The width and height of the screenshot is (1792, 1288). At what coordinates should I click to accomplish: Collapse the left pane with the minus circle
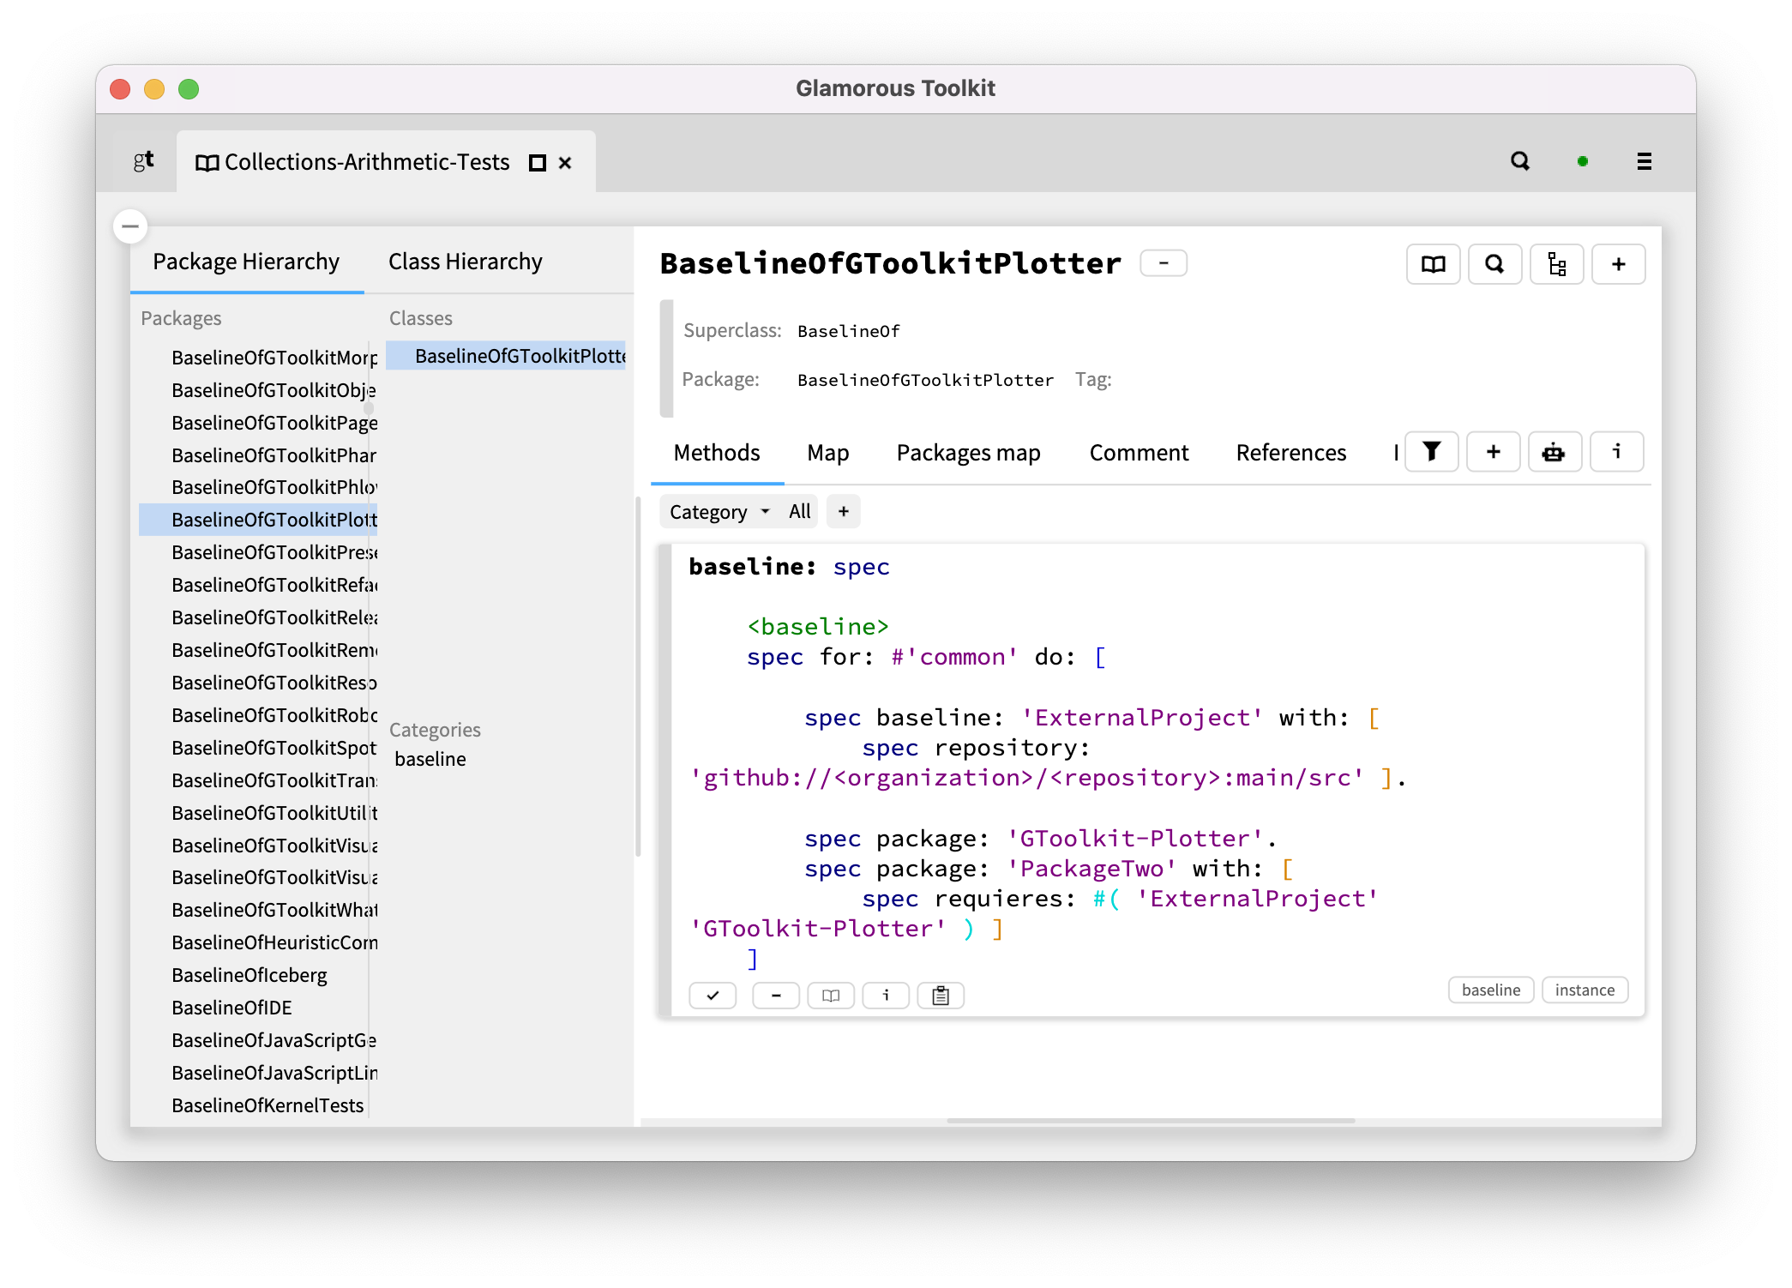(130, 226)
